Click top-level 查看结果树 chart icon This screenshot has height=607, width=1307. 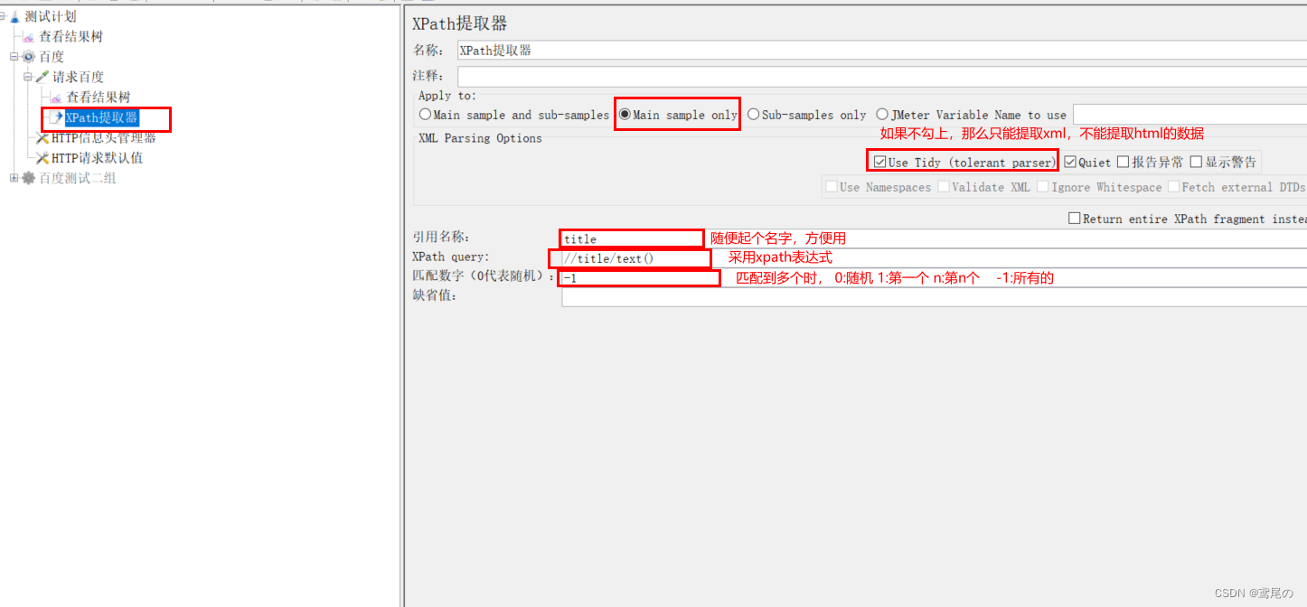tap(29, 37)
